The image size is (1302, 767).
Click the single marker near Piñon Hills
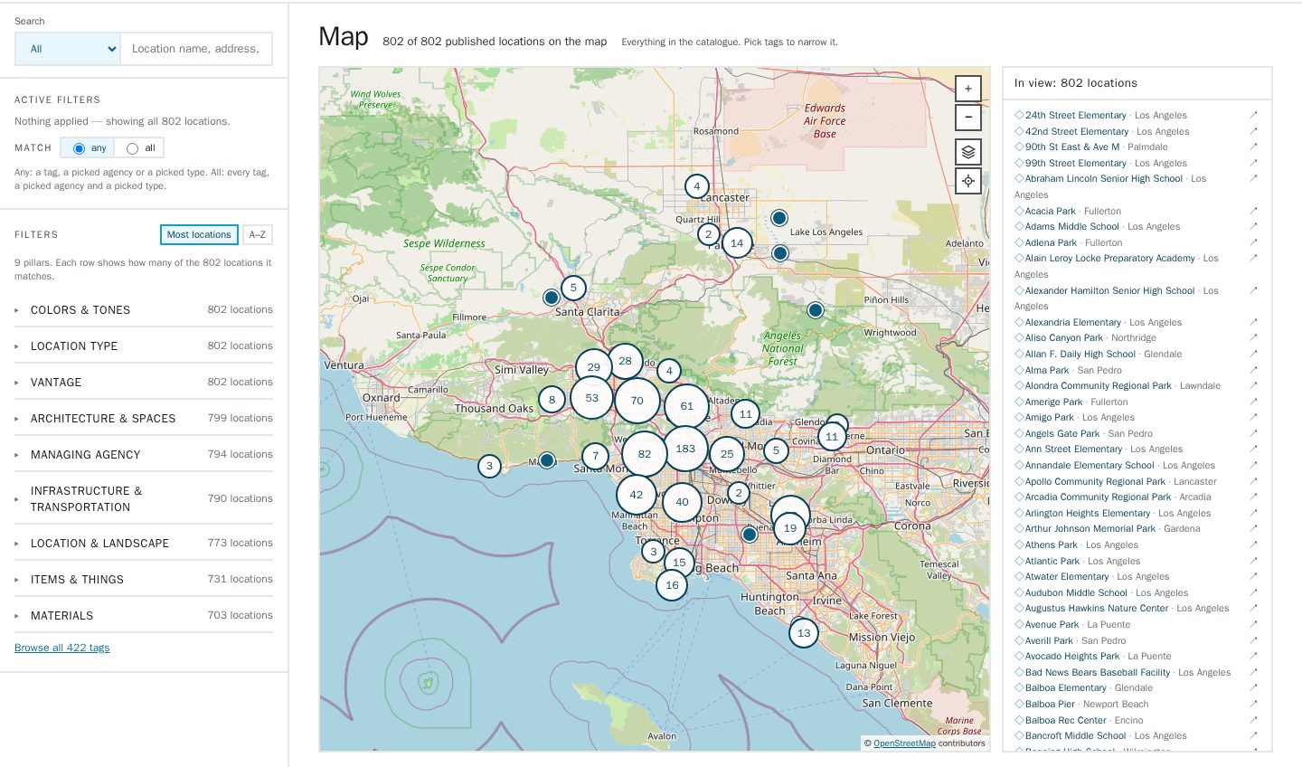815,310
